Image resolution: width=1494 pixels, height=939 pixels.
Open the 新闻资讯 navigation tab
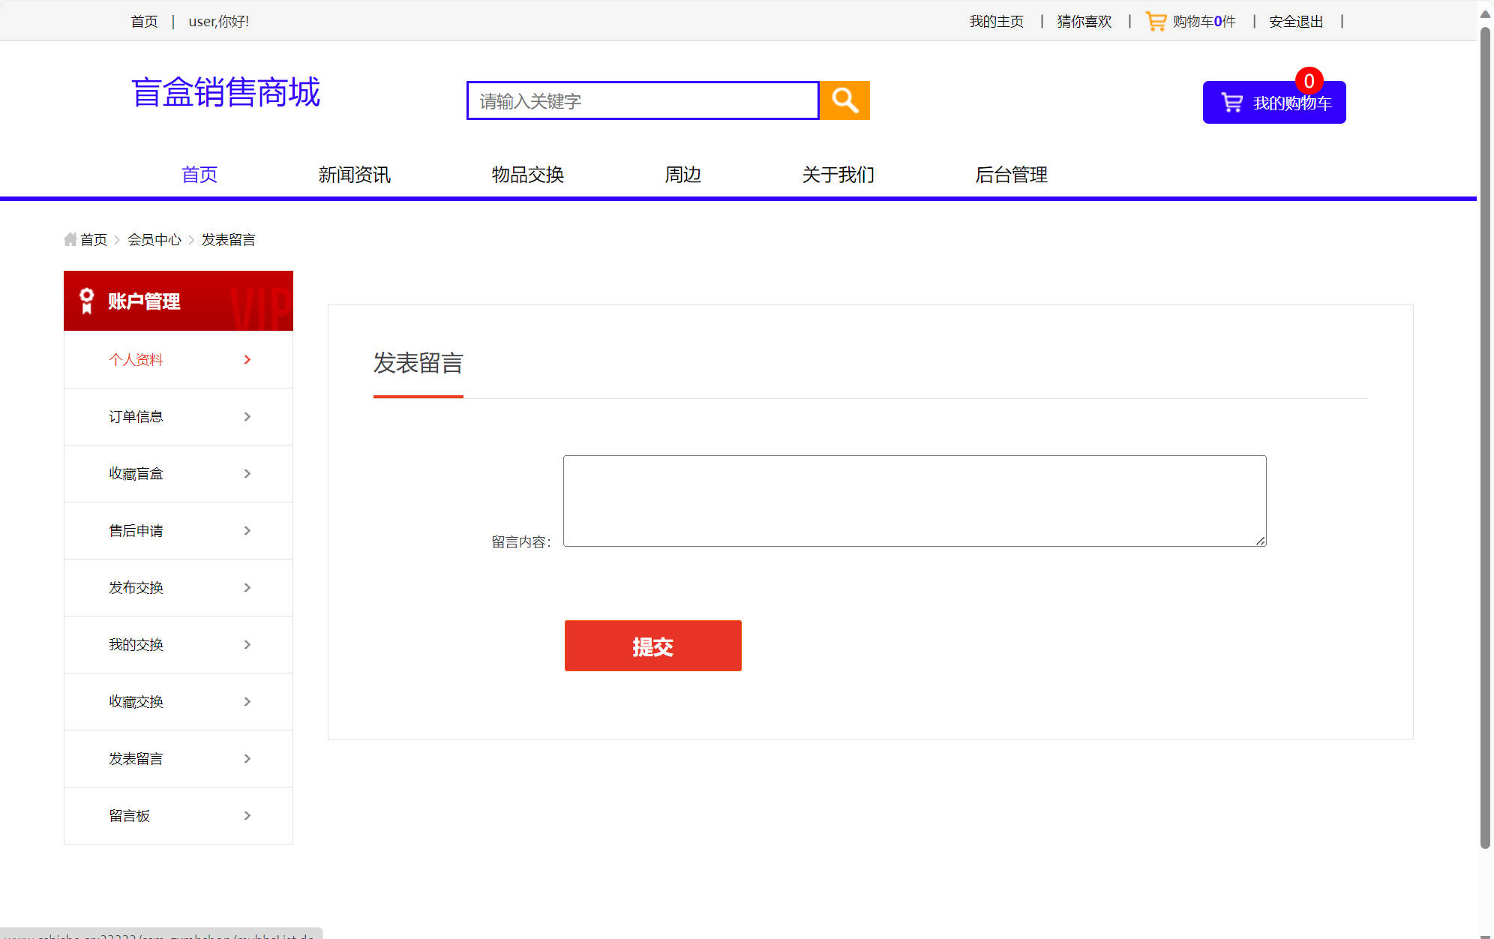click(x=354, y=174)
